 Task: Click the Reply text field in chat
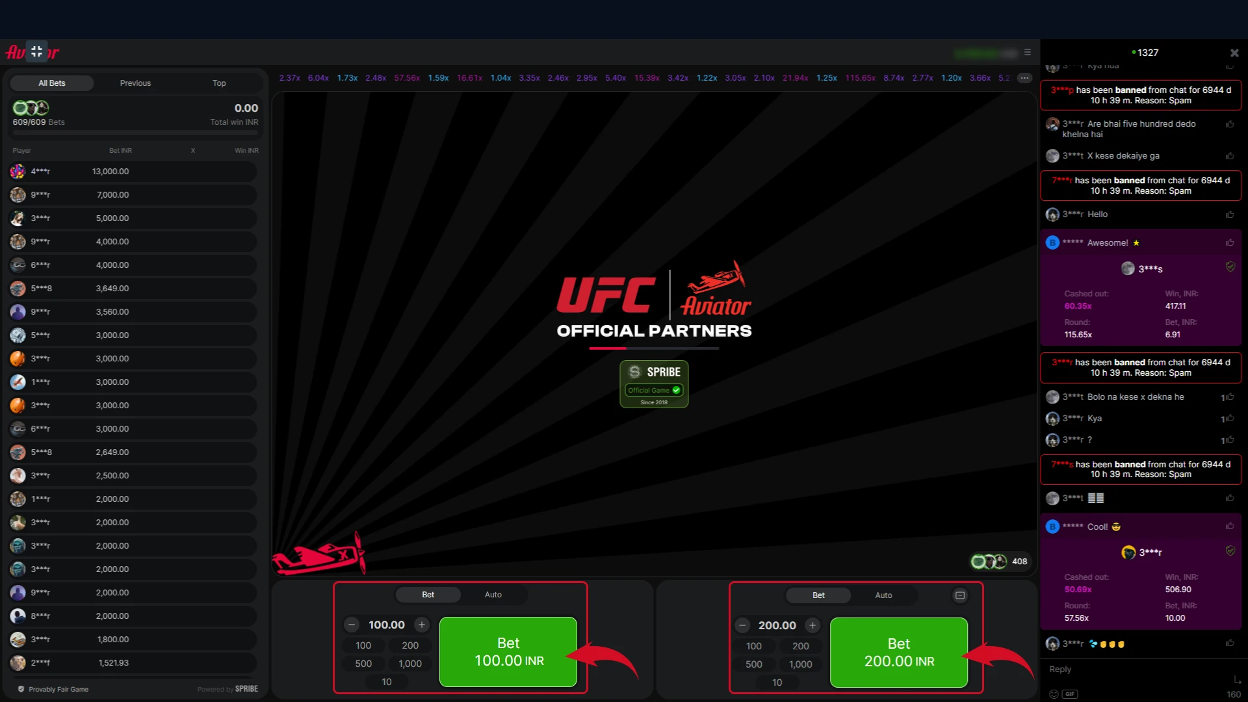tap(1105, 669)
